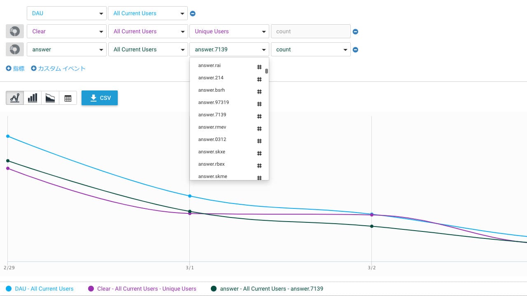The image size is (527, 296).
Task: Remove the Clear metric row
Action: click(356, 32)
